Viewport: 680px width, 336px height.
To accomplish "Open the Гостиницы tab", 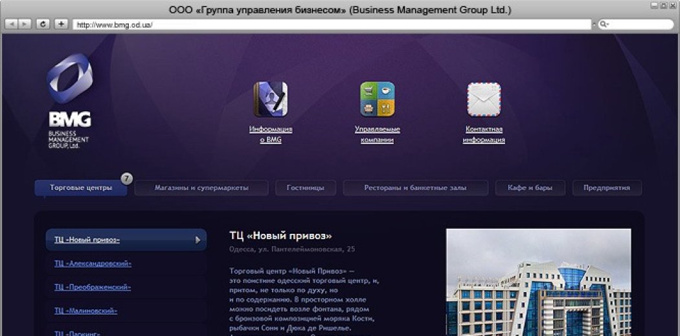I will (305, 188).
